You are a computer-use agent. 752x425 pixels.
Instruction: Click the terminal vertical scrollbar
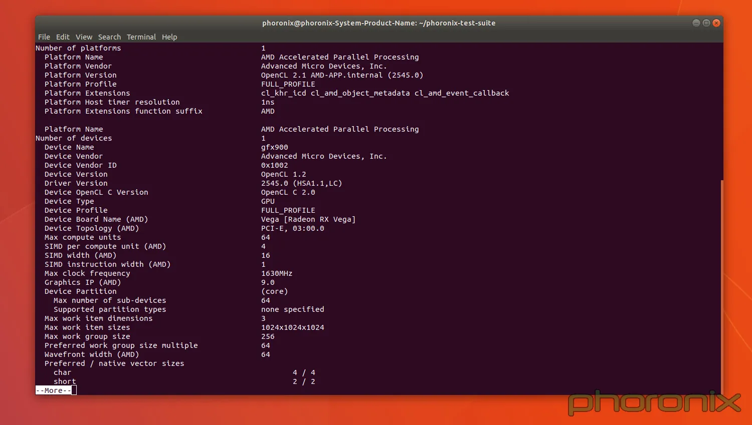point(722,287)
